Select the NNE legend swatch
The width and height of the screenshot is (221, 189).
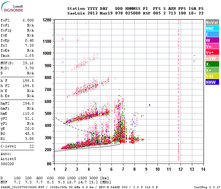(212, 28)
